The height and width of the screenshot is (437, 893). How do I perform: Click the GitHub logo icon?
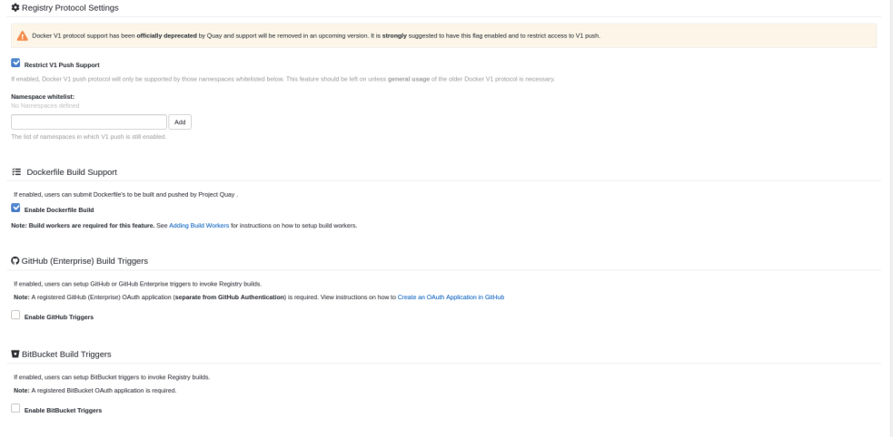click(15, 261)
